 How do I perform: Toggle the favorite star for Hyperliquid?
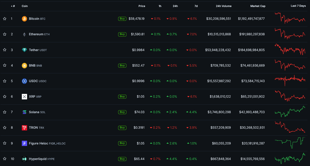point(5,159)
